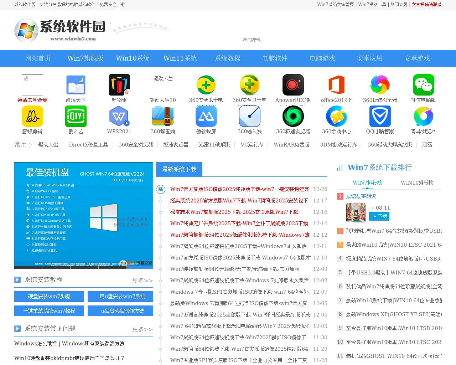Click the 360输入法 icon

click(x=249, y=116)
